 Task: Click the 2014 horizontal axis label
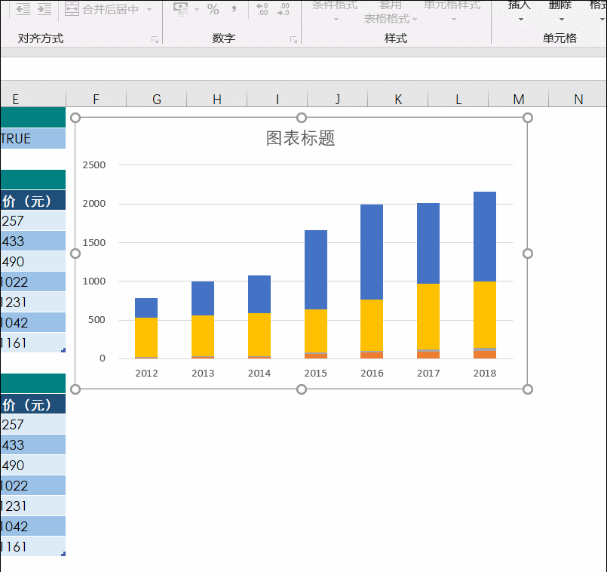(x=259, y=374)
